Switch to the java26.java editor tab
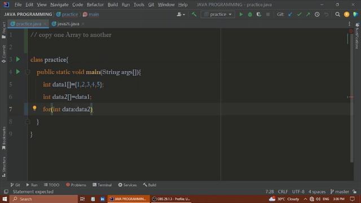The height and width of the screenshot is (203, 361). click(x=68, y=24)
